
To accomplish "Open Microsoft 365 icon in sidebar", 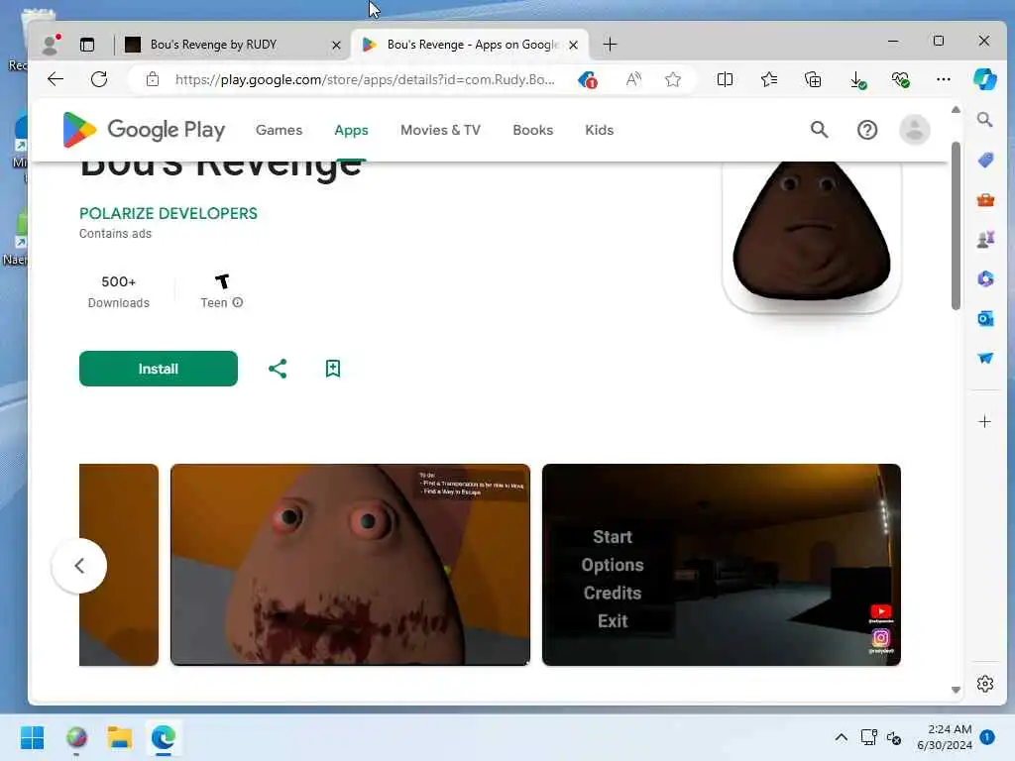I will click(x=985, y=278).
